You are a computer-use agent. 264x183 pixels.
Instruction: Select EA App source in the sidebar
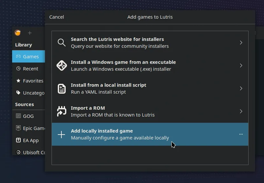point(29,140)
